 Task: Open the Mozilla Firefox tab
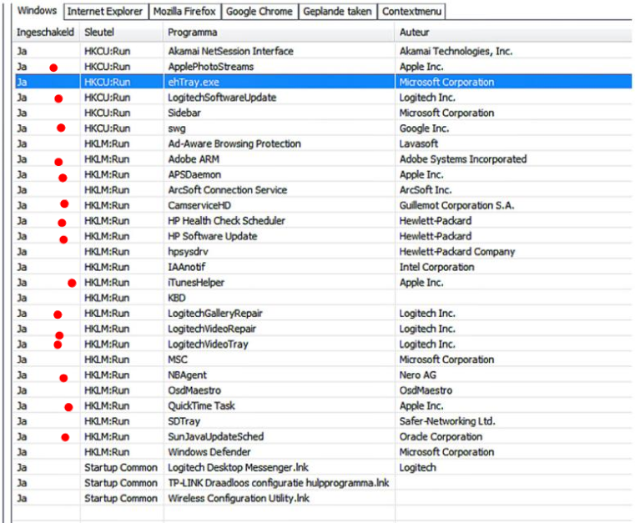(x=184, y=12)
